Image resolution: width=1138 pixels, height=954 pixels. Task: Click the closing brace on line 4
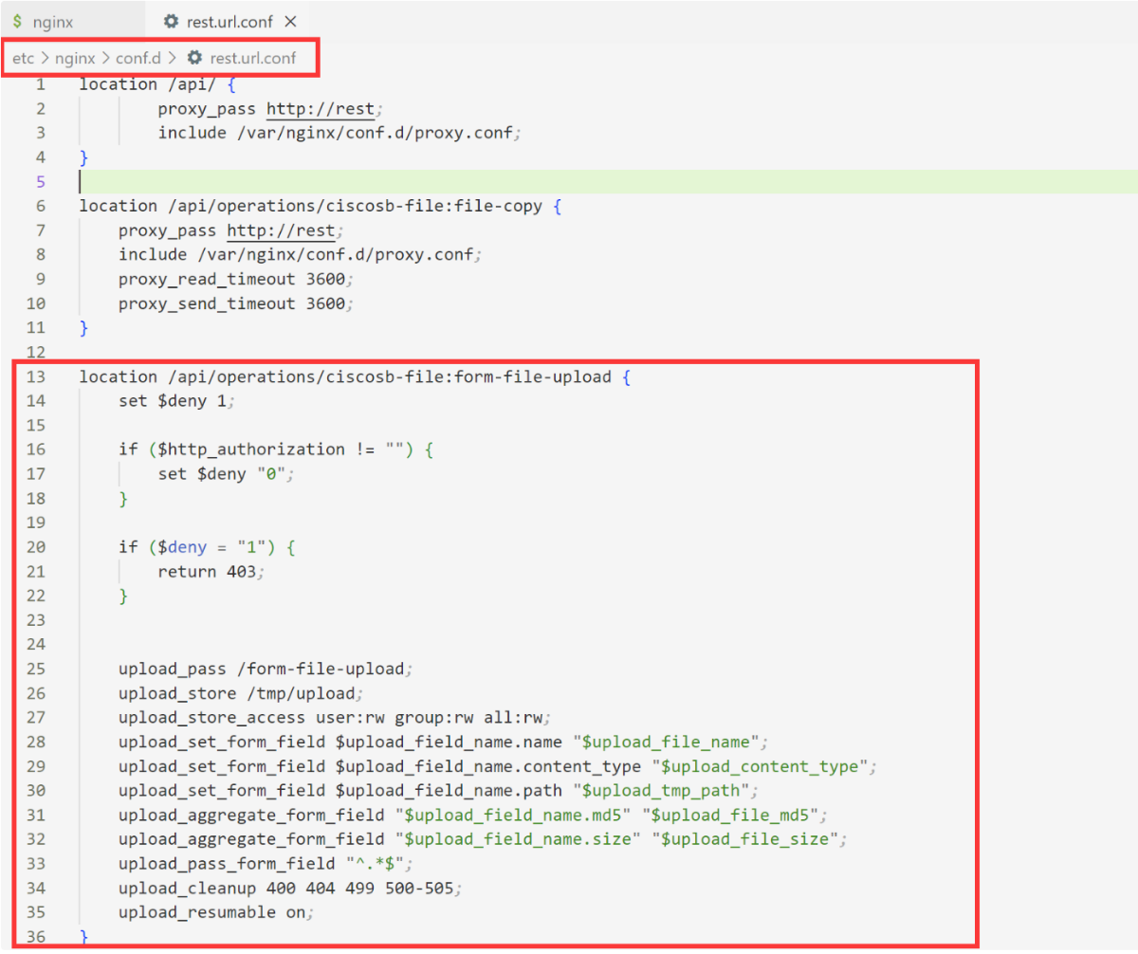(83, 157)
